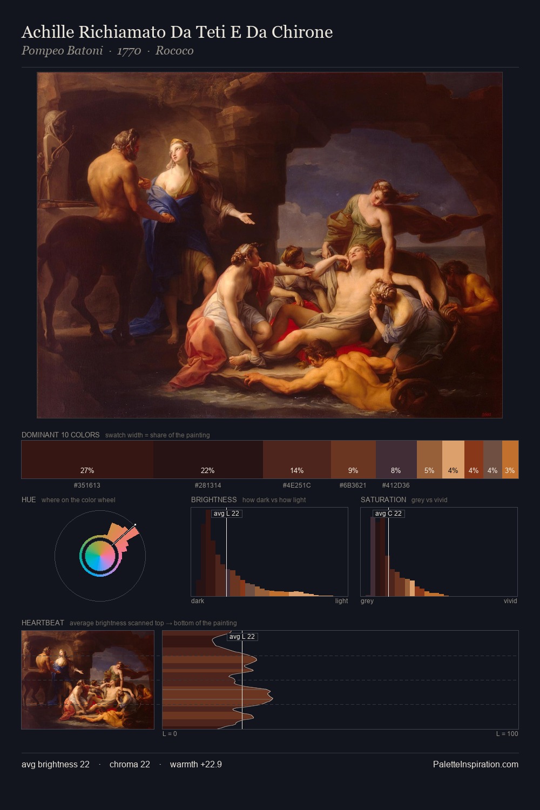Click 'warmth +22.9' in footer
This screenshot has height=810, width=540.
[196, 764]
